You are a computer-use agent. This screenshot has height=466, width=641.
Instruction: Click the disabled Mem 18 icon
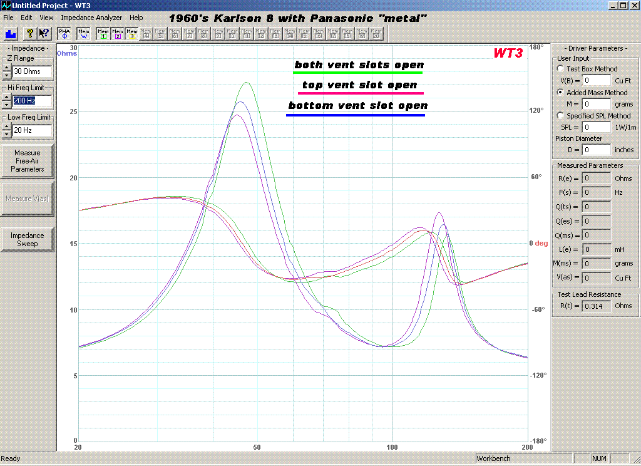point(347,34)
